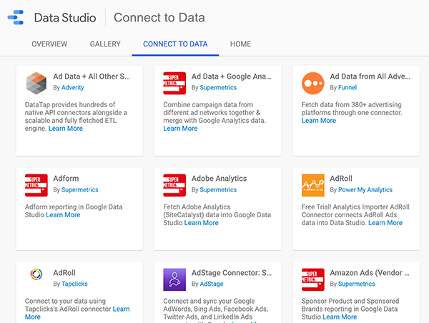Click the 'Ad Data + Google Ana...' title
The image size is (429, 323).
click(232, 76)
